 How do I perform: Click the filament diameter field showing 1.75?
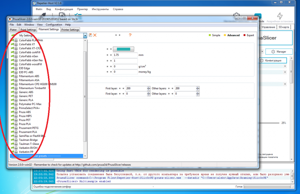coord(125,55)
